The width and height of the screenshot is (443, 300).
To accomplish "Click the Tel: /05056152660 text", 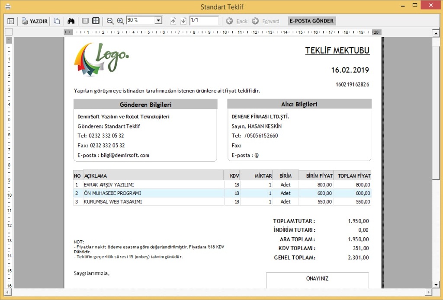I will coord(255,136).
